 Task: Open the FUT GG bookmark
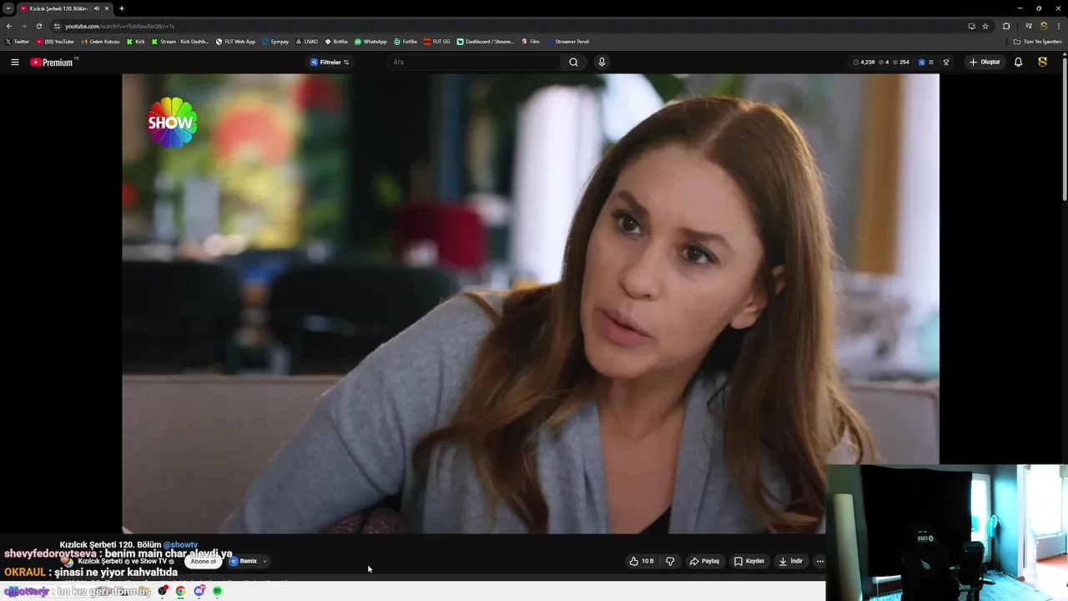[437, 41]
